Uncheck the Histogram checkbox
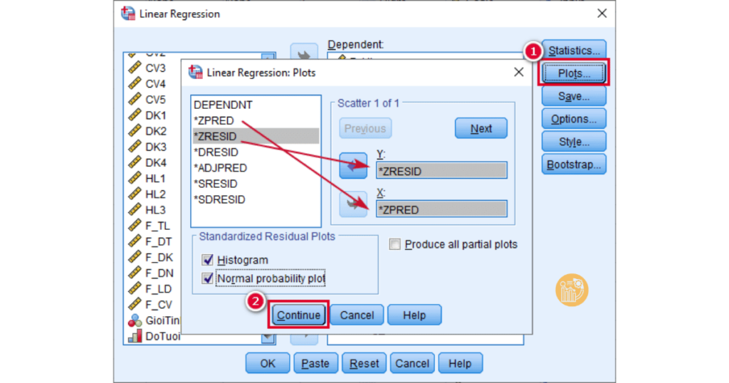Screen dimensions: 729x383 [x=207, y=261]
